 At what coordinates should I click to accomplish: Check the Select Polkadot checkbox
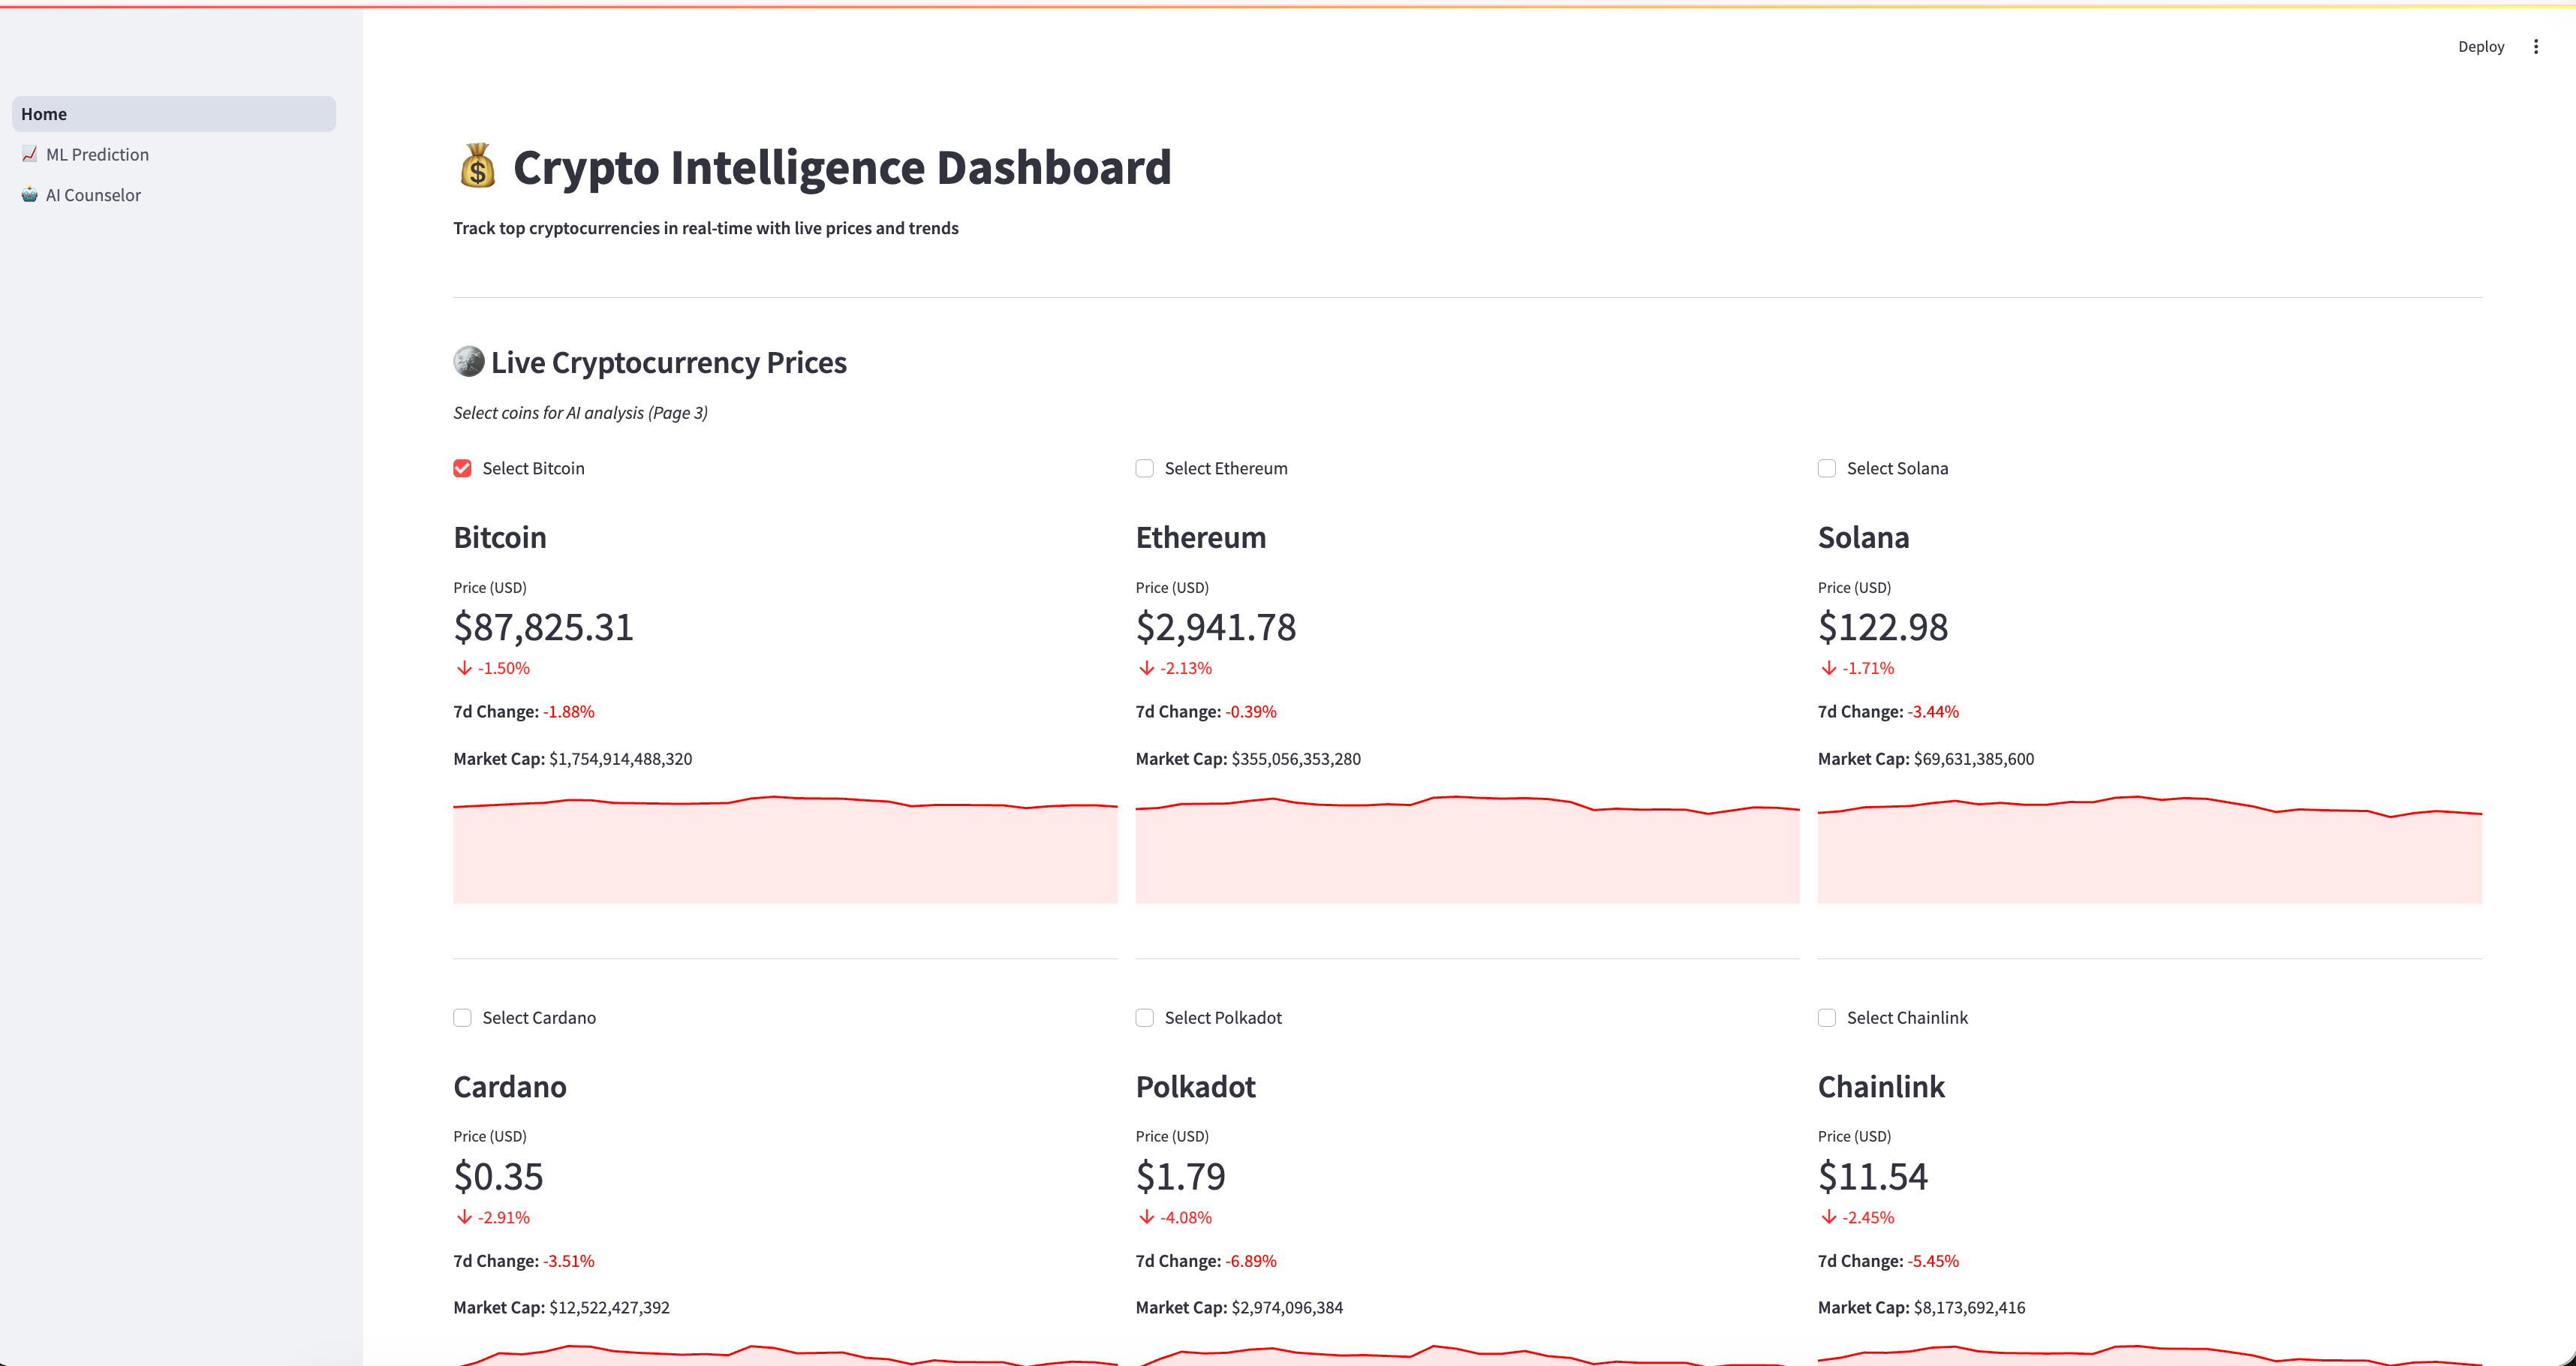(x=1144, y=1018)
